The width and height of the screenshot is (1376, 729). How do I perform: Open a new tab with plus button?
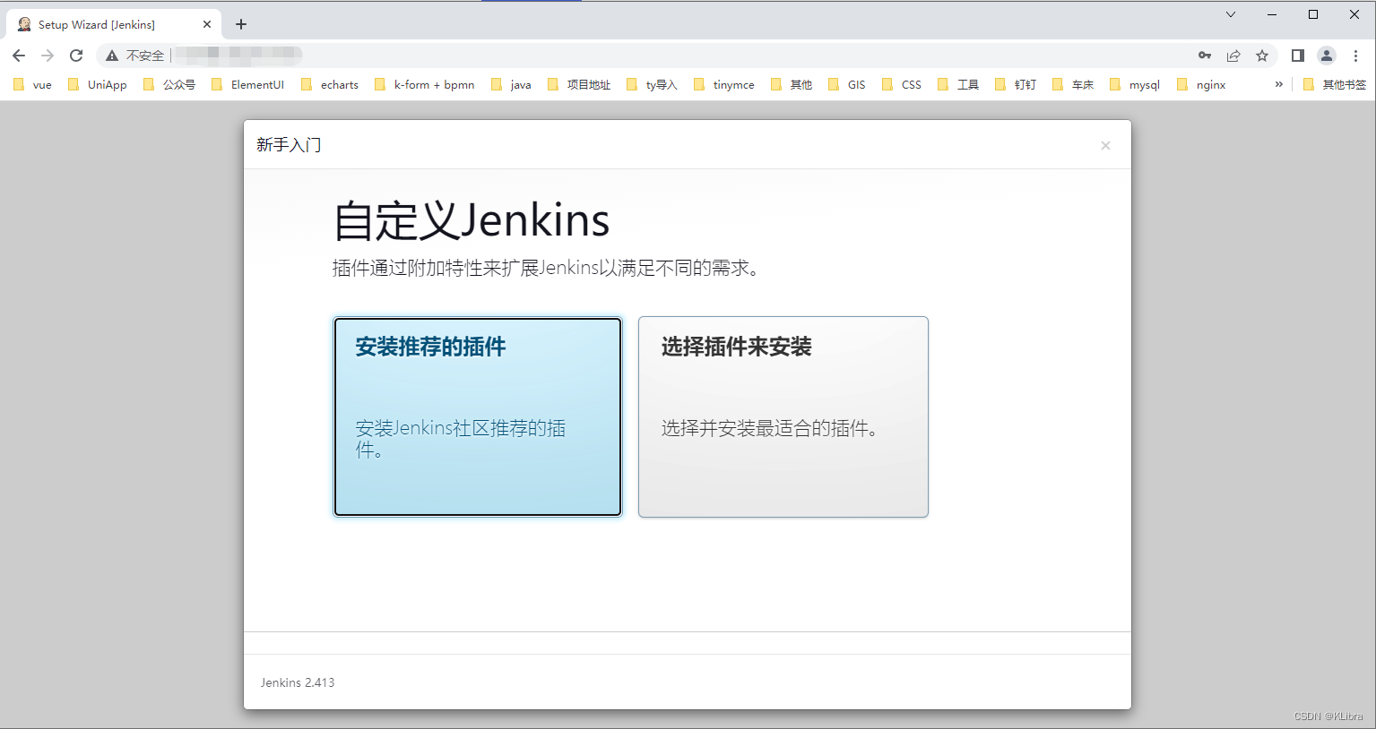pos(241,24)
